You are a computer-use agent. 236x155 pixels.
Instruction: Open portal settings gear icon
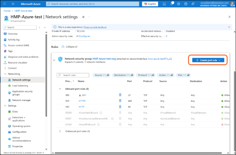click(x=179, y=4)
